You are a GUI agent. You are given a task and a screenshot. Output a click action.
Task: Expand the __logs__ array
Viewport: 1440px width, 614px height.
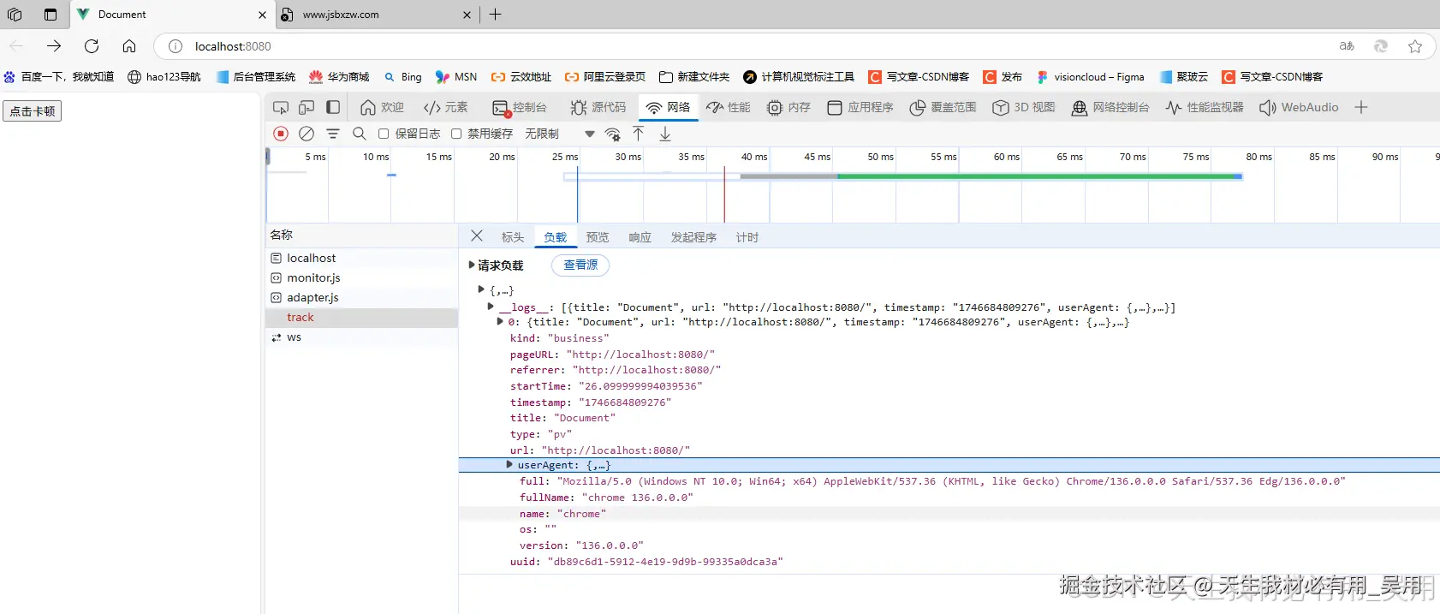tap(491, 306)
